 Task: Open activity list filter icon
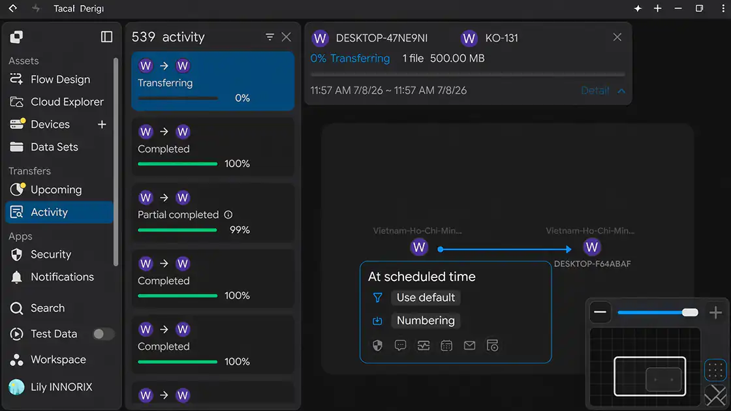(x=270, y=37)
